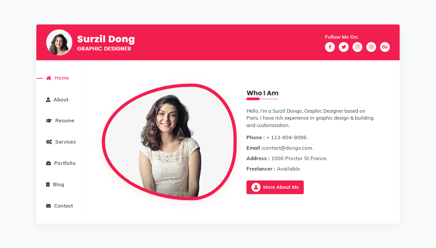Select the Services navigation item
436x248 pixels.
tap(65, 142)
